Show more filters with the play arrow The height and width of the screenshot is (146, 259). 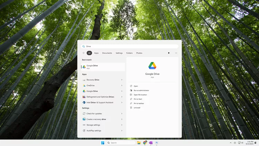(x=169, y=53)
